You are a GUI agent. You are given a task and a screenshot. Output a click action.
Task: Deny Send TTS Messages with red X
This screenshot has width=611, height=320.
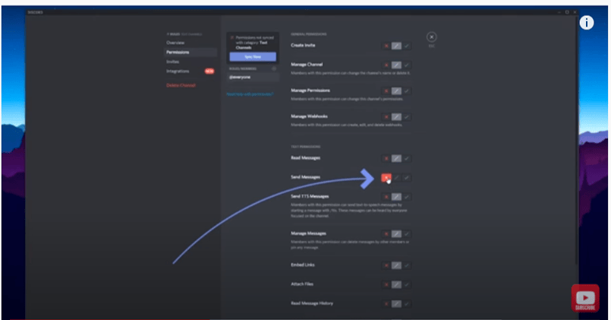point(386,197)
